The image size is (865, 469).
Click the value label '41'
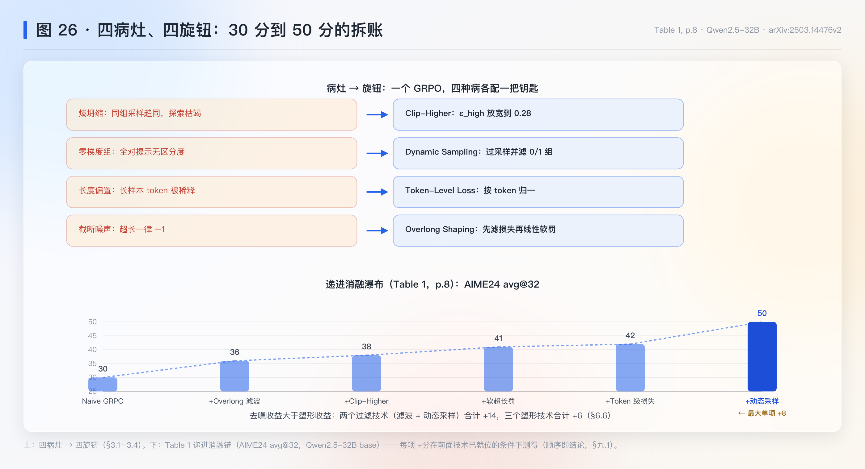(498, 338)
